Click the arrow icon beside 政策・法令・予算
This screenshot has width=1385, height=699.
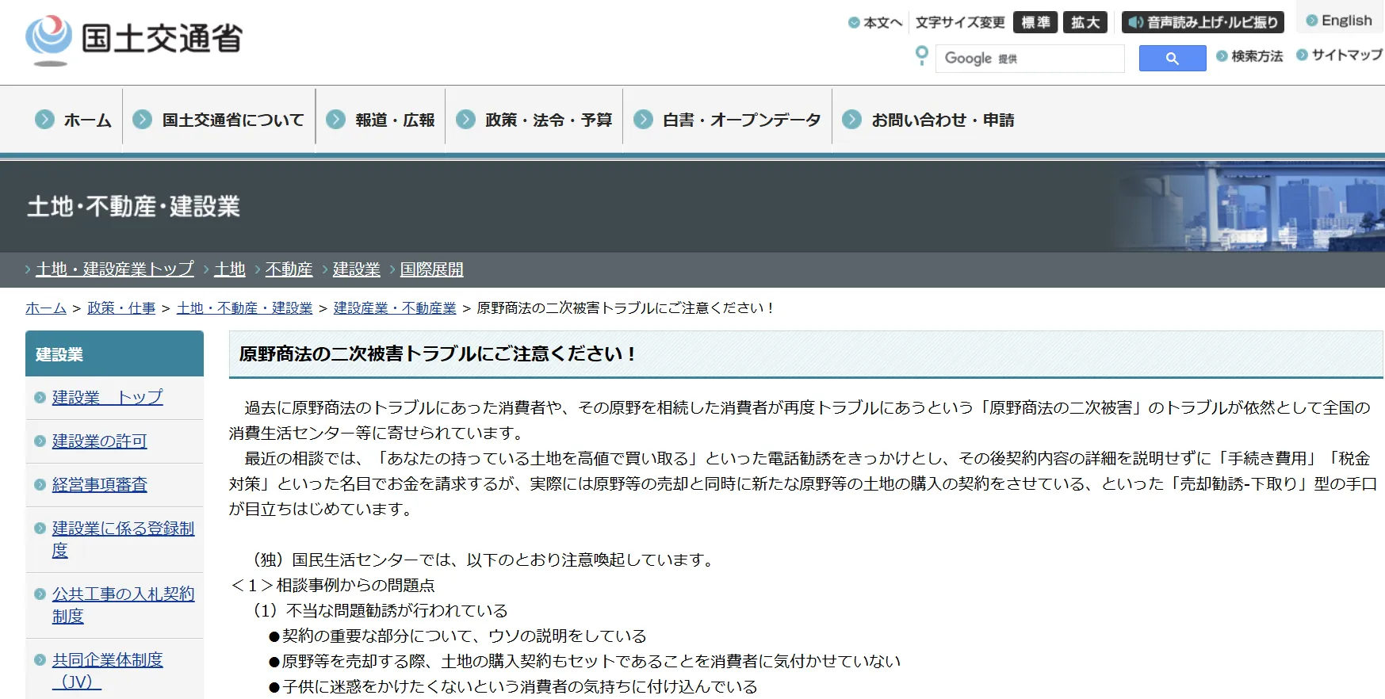[x=466, y=120]
